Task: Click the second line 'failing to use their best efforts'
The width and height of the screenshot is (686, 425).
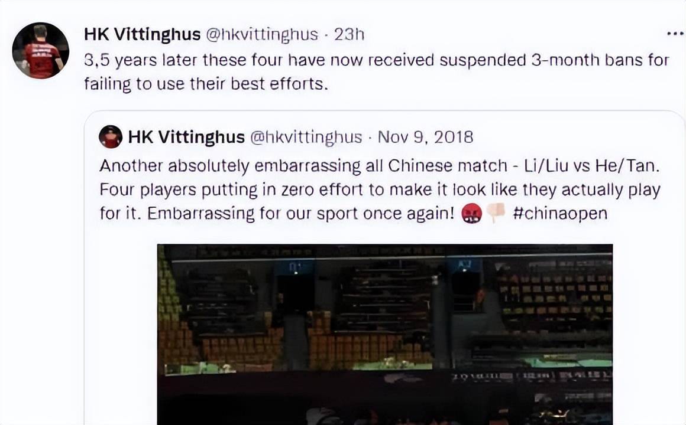Action: point(206,83)
